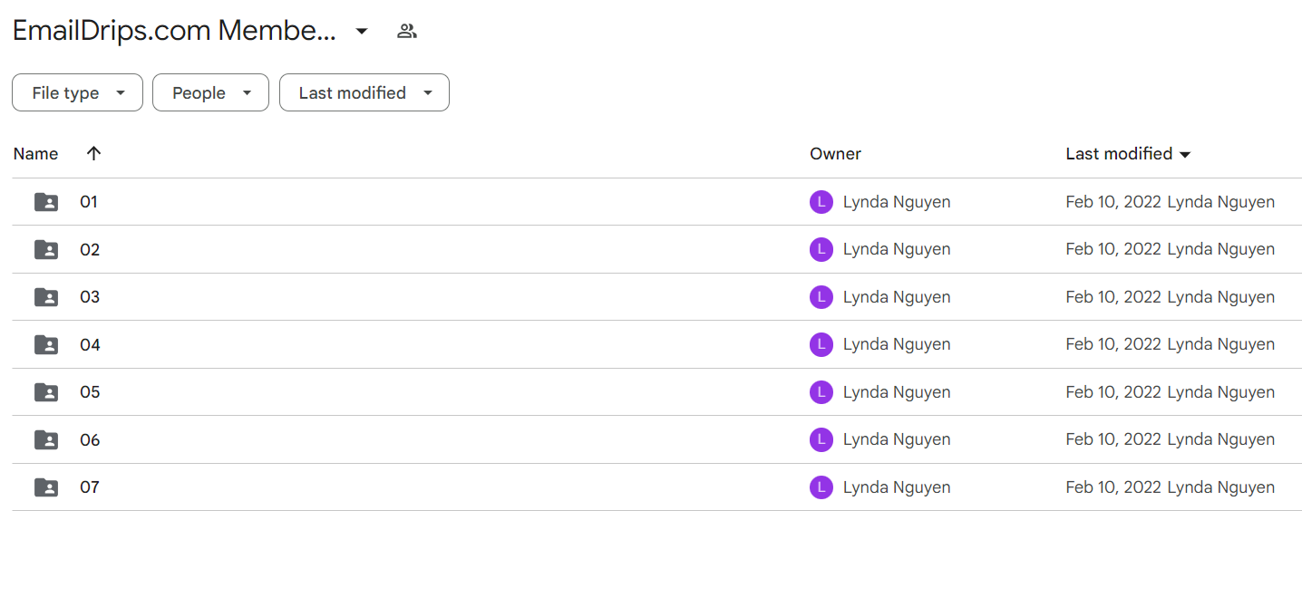Click owner name Lynda Nguyen in row 02
The height and width of the screenshot is (607, 1302).
(897, 249)
